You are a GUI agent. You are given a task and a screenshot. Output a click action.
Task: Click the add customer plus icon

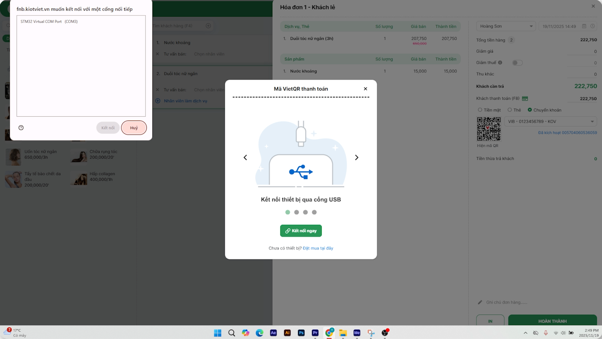point(208,26)
